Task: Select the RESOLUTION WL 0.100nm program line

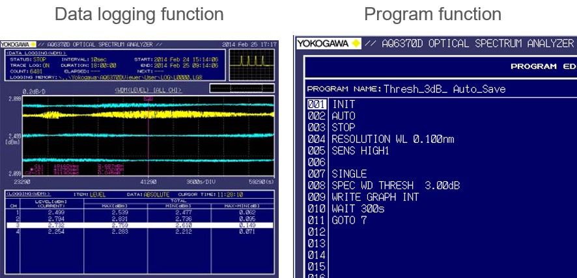Action: click(392, 139)
